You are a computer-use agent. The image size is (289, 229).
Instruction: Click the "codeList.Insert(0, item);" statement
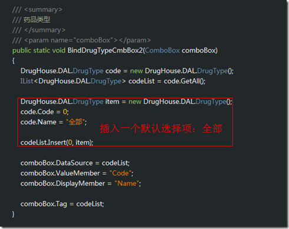pos(57,142)
